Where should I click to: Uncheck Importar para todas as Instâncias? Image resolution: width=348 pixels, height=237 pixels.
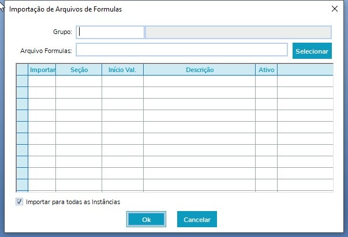click(x=20, y=202)
